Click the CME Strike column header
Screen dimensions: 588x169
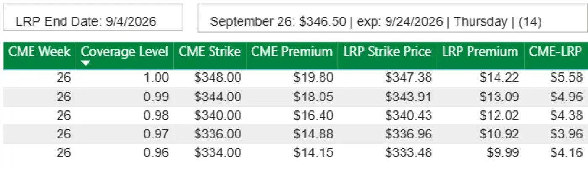pyautogui.click(x=210, y=52)
